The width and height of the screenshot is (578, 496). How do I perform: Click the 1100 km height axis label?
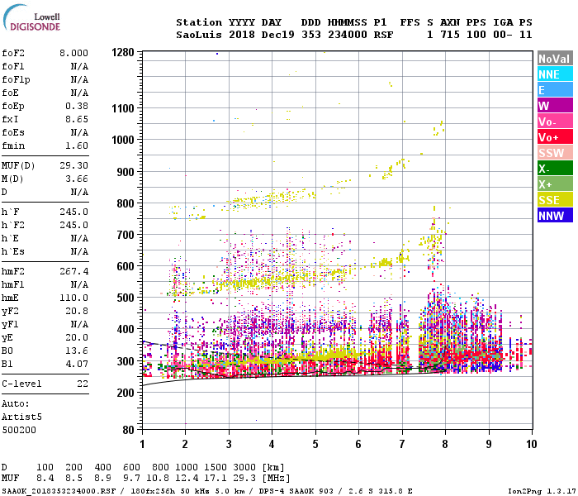123,108
